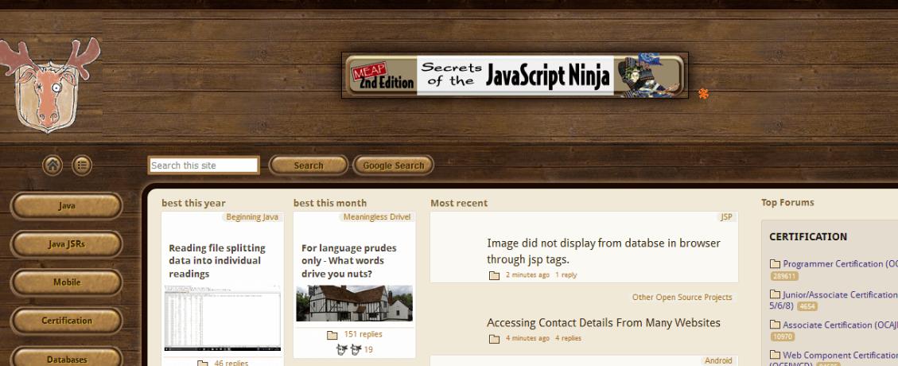Click the 4654 post count badge
Viewport: 898px width, 366px height.
[807, 306]
